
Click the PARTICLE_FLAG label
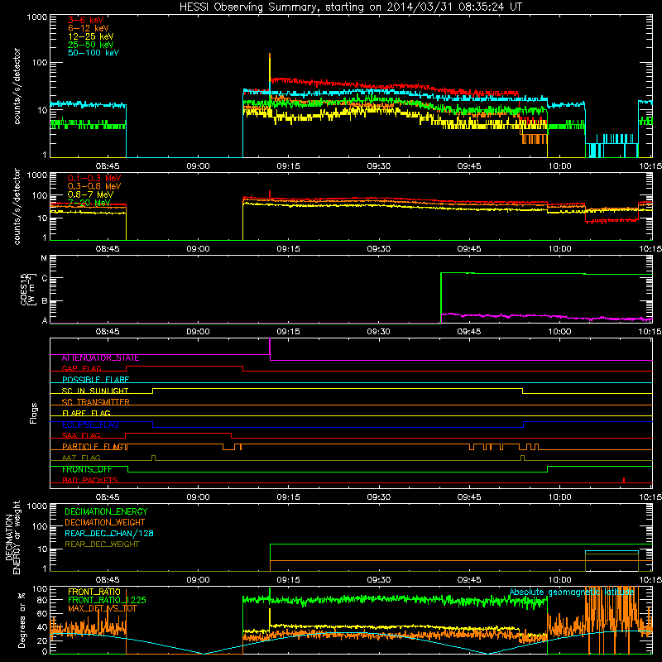94,447
